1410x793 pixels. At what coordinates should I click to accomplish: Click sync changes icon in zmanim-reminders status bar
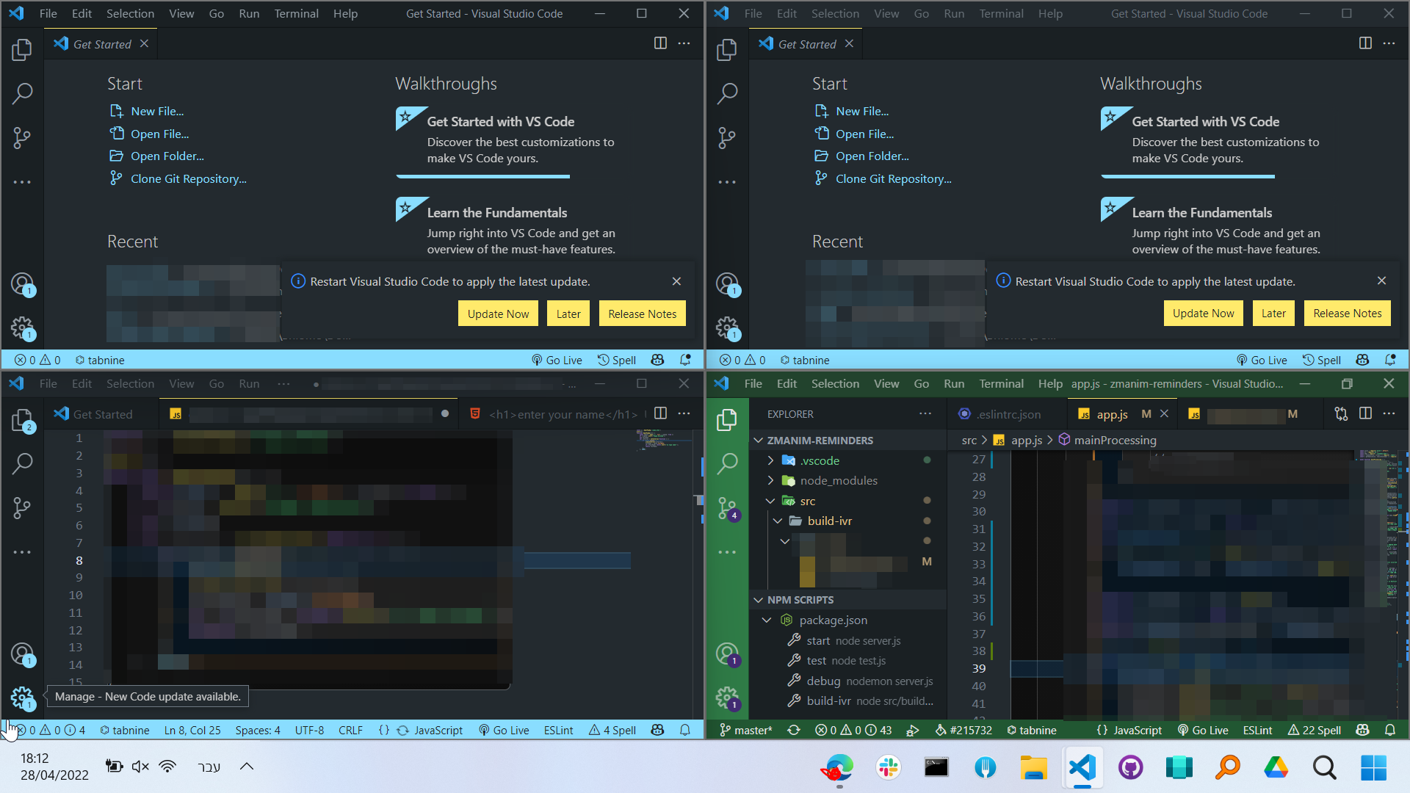coord(794,730)
